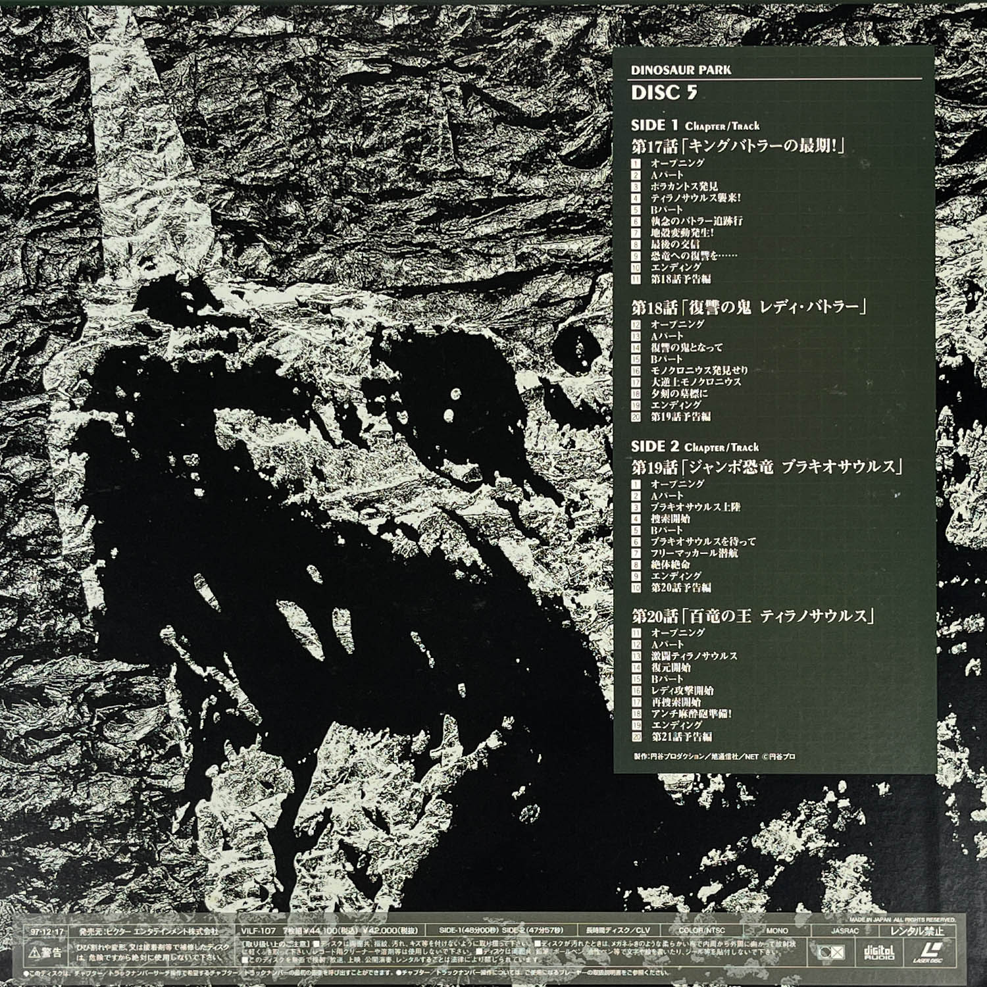
Task: Click chapter 第20話予告編
Action: (x=680, y=587)
